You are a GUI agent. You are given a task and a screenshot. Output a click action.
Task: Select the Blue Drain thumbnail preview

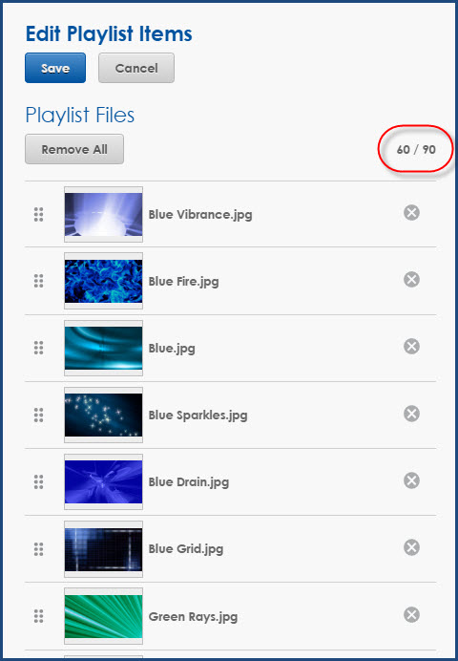[x=104, y=481]
